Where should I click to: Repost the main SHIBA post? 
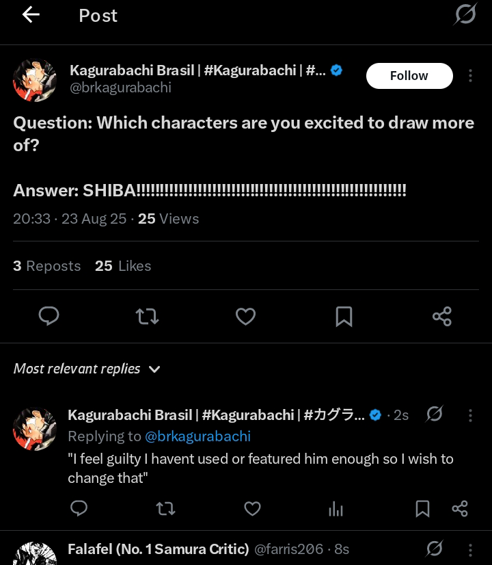147,316
